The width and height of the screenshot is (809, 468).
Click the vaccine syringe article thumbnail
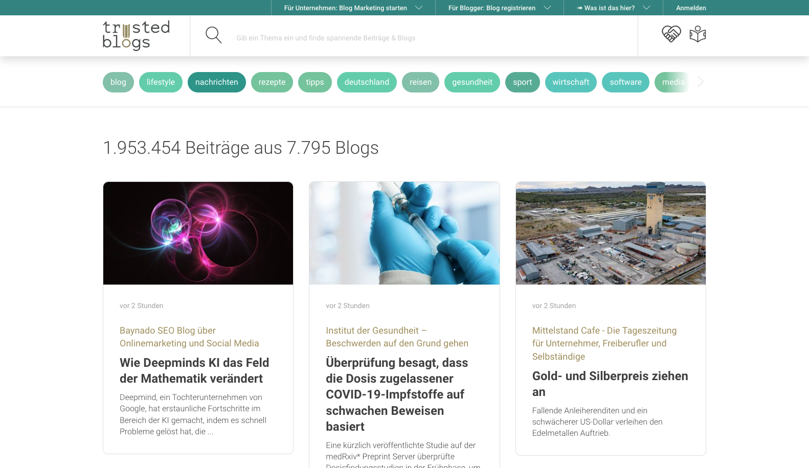point(404,233)
